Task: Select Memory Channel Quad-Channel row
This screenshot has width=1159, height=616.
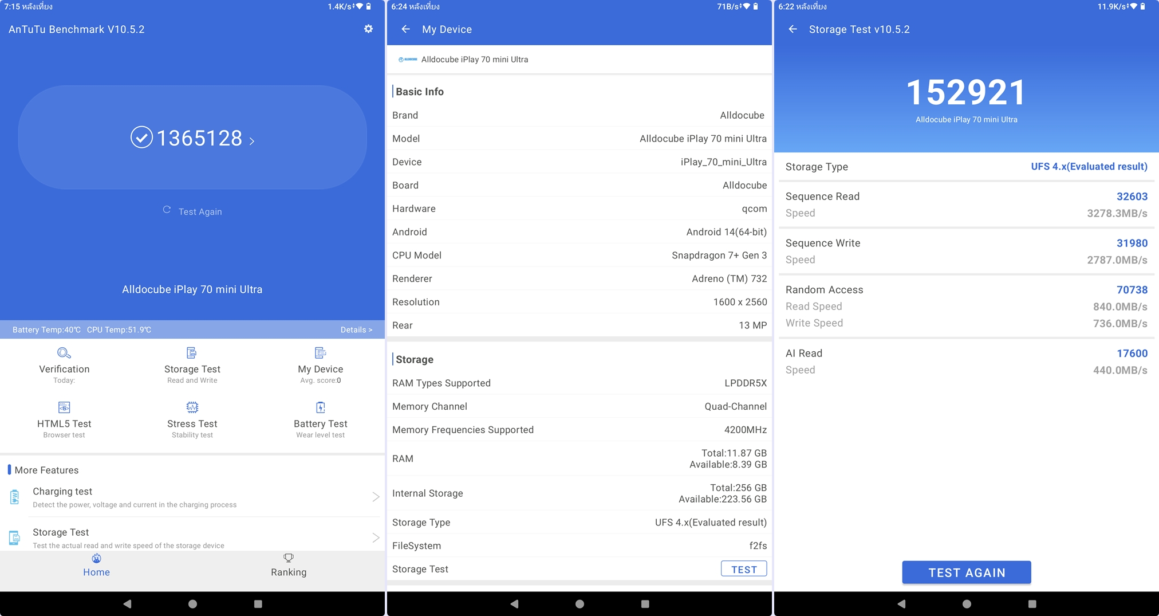Action: (x=579, y=406)
